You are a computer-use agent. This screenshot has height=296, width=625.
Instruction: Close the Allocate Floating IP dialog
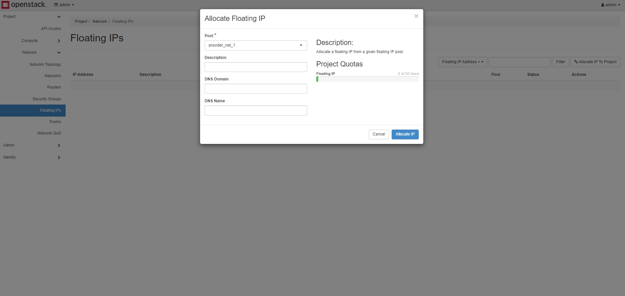tap(416, 16)
